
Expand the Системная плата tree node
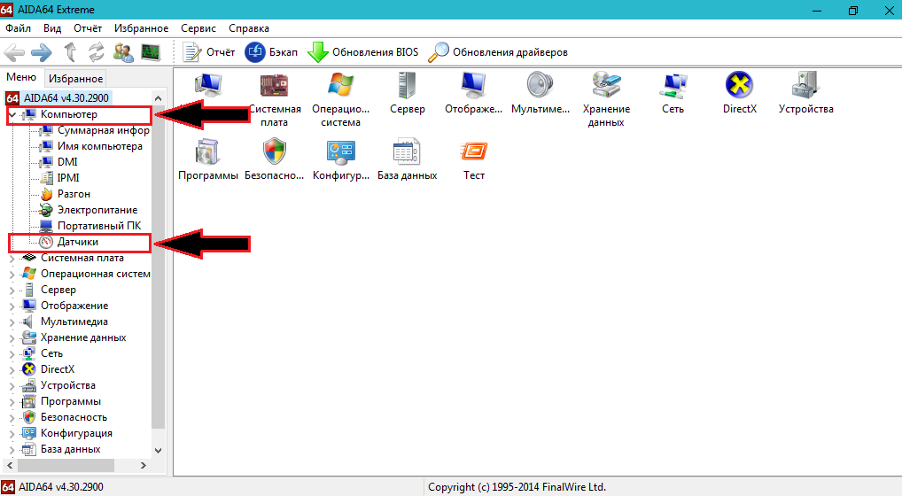tap(12, 258)
